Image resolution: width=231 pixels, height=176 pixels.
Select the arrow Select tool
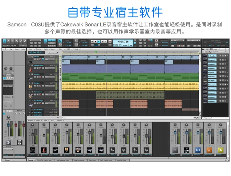point(9,41)
